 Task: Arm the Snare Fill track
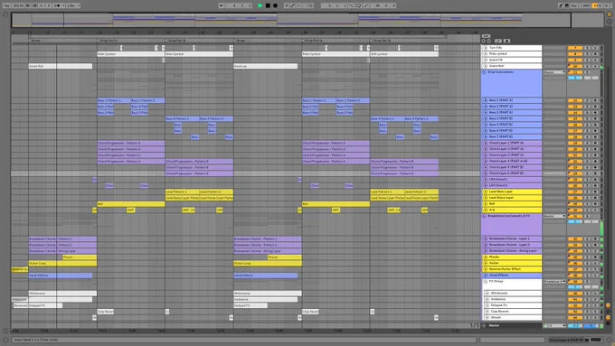click(x=595, y=60)
